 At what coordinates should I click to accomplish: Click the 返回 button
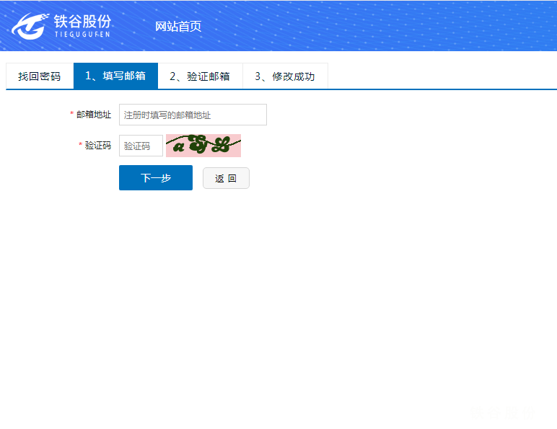coord(226,178)
